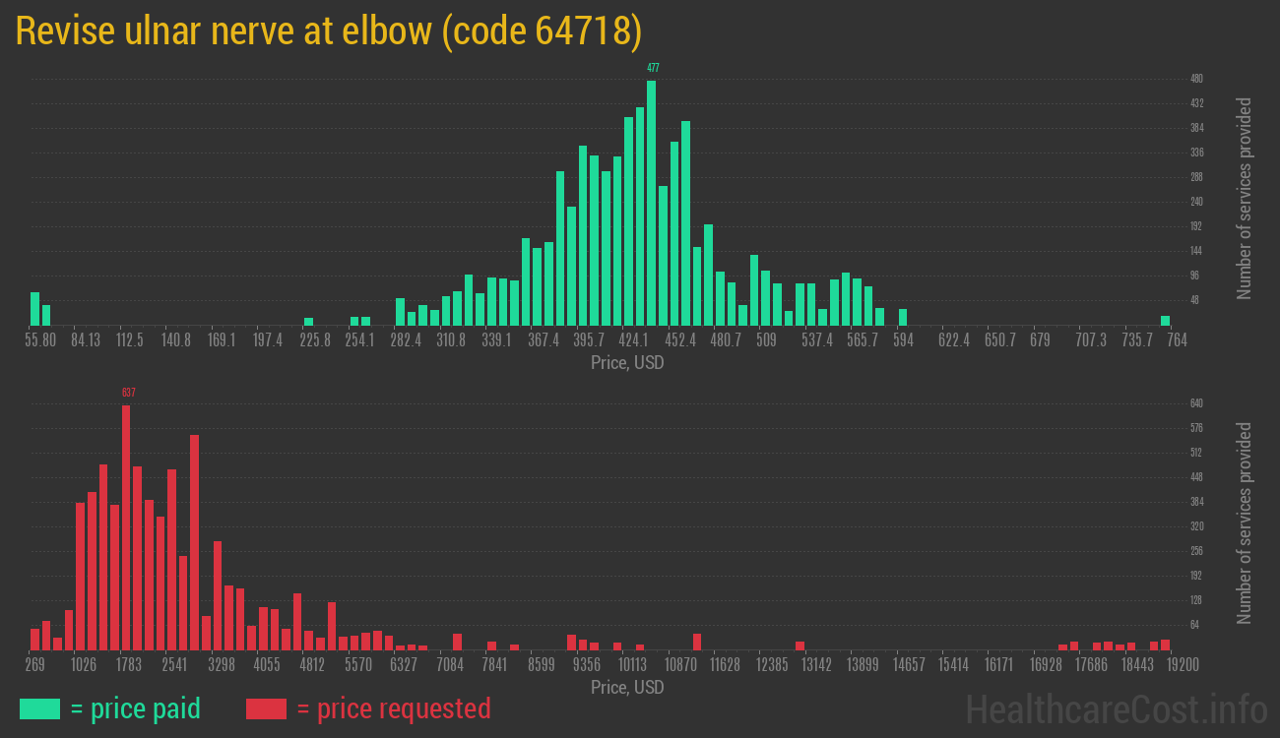
Task: Click the upper chart's 'Number of services provided' label
Action: click(x=1245, y=198)
